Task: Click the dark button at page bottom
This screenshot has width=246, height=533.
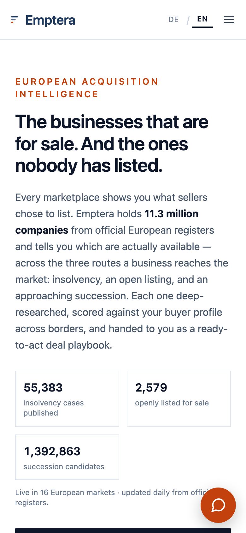Action: (123, 530)
